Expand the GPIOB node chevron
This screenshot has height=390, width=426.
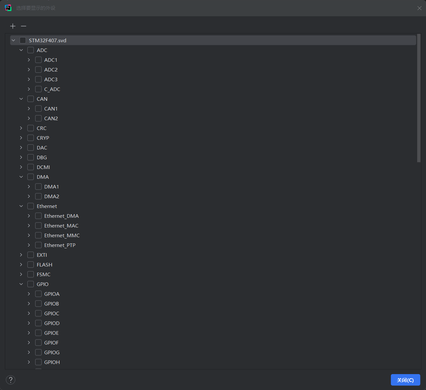pyautogui.click(x=29, y=304)
